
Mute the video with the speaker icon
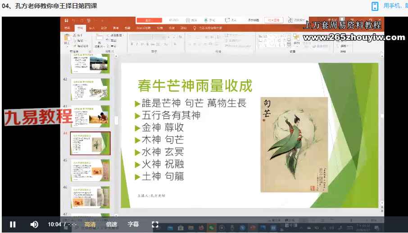(34, 224)
